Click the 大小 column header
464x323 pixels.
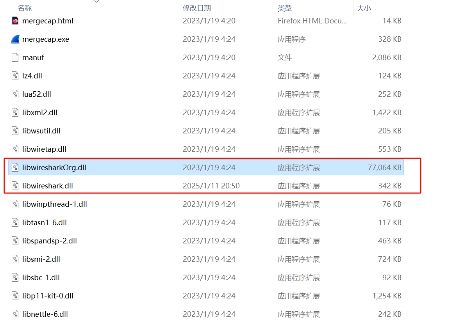[364, 8]
